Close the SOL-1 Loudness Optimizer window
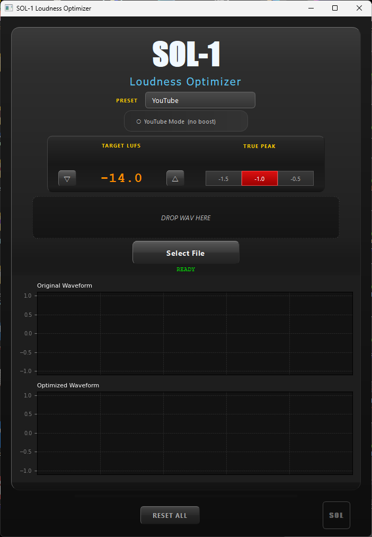The image size is (372, 537). [359, 8]
